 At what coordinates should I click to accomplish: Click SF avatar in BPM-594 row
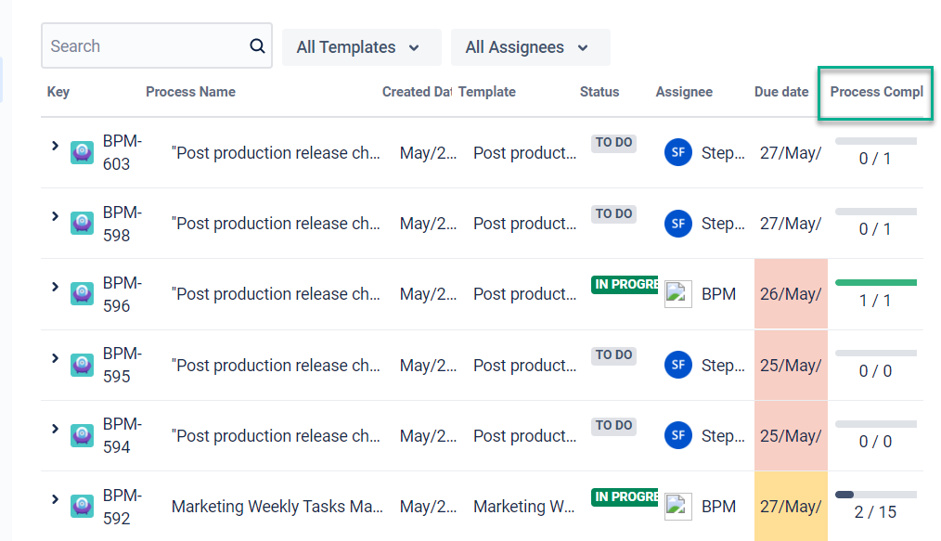tap(678, 435)
